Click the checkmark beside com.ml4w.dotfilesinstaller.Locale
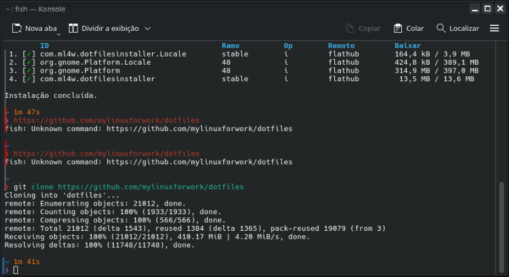Viewport: 509px width, 277px height. (x=29, y=54)
